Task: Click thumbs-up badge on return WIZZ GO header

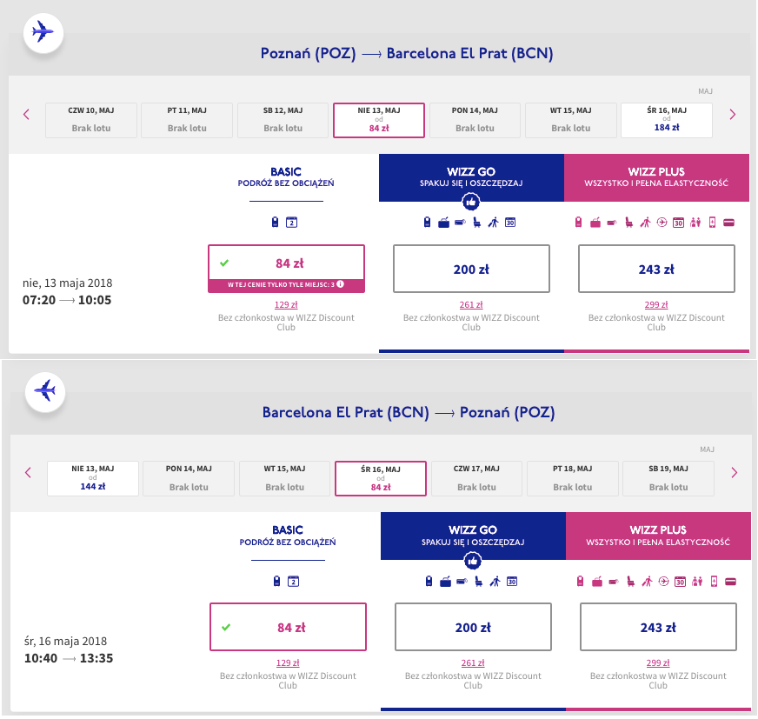Action: coord(473,561)
